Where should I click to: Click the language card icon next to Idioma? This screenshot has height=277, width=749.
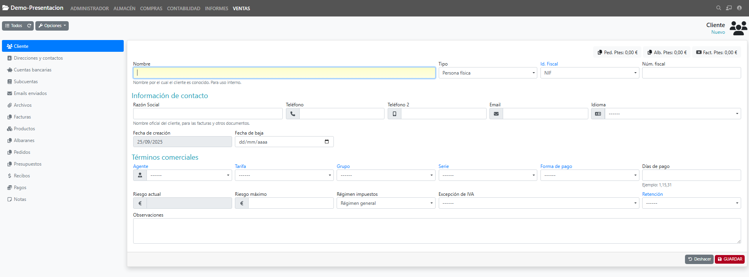(598, 114)
